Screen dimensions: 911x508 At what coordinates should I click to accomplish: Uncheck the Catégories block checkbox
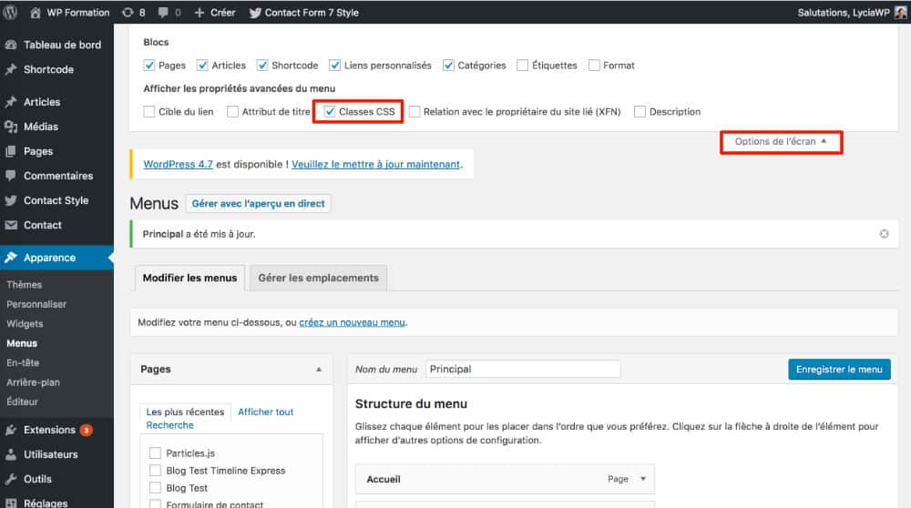pos(448,65)
